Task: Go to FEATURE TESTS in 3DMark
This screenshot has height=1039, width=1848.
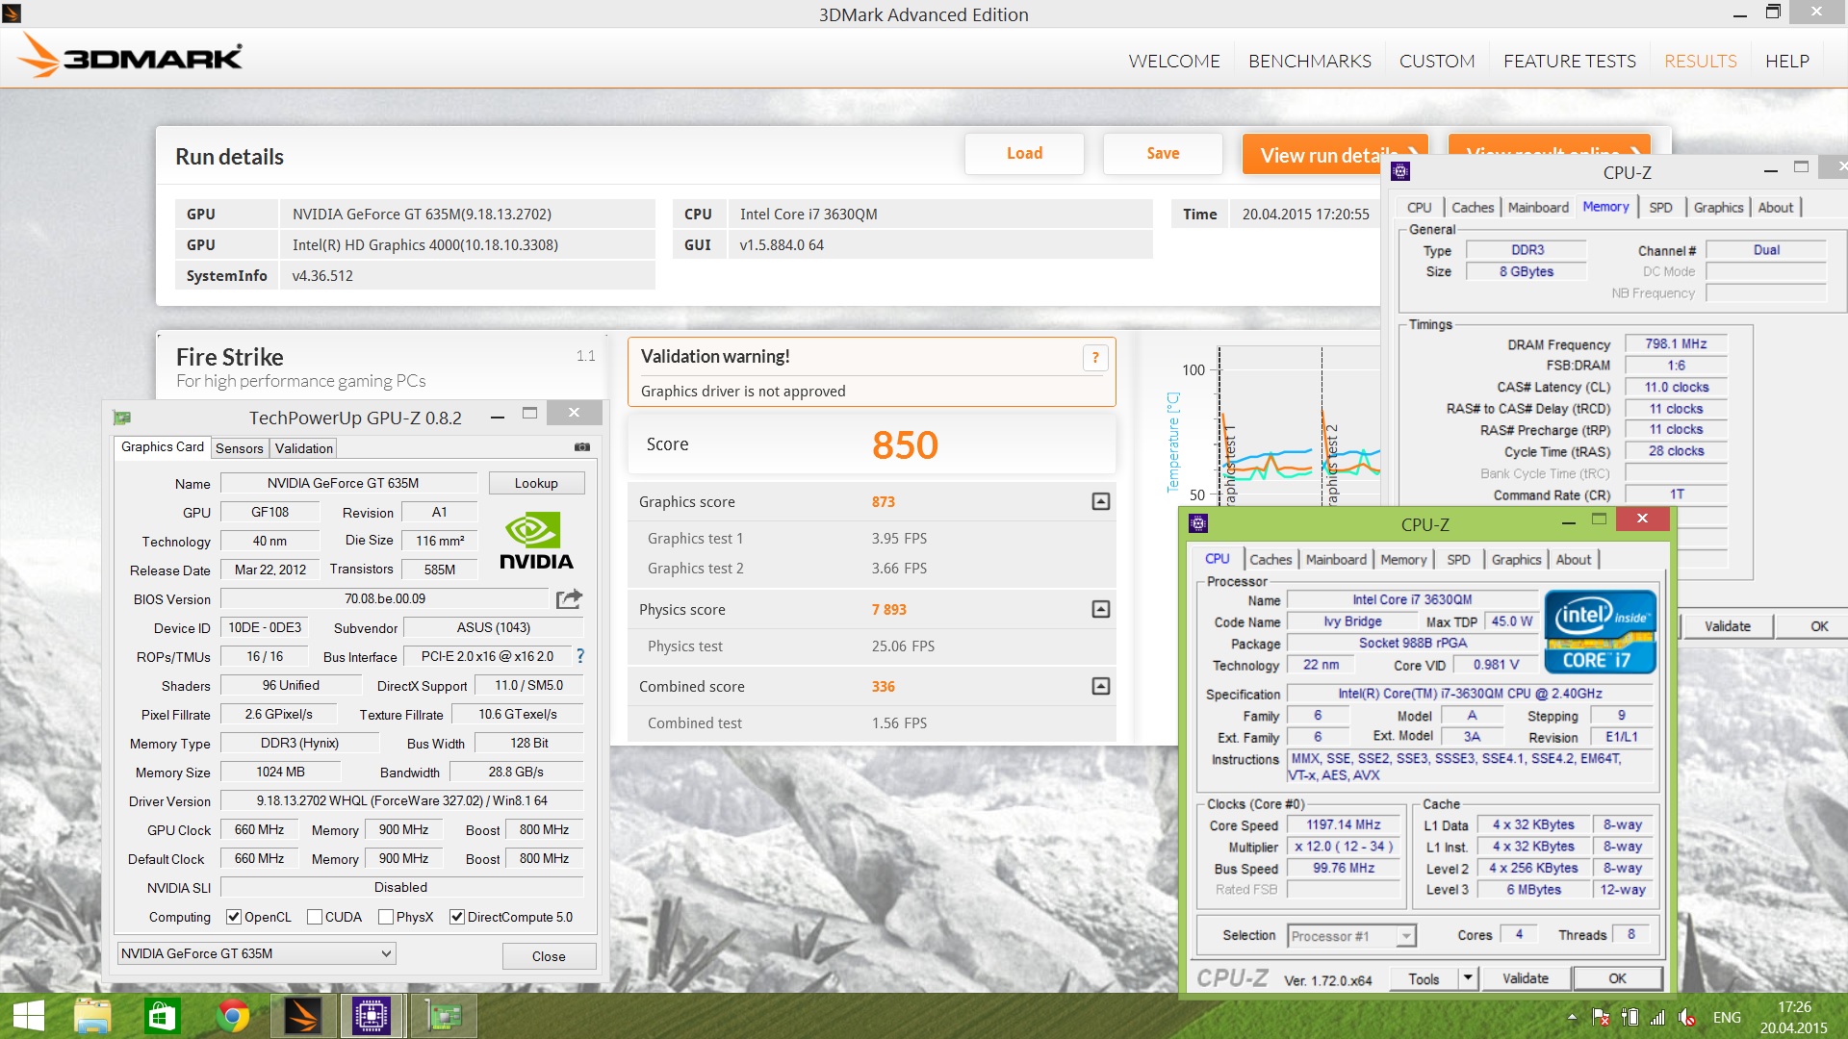Action: coord(1570,61)
